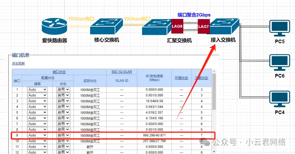Expand the port 12 speed Auto dropdown
The image size is (295, 154).
[x=37, y=152]
